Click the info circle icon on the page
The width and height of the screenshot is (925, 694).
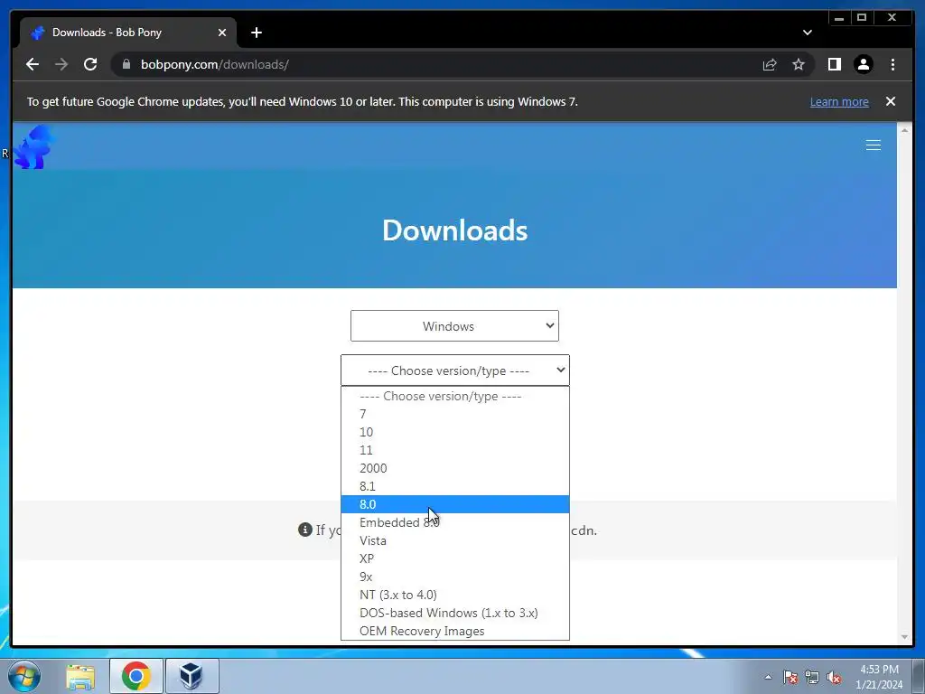[x=305, y=530]
